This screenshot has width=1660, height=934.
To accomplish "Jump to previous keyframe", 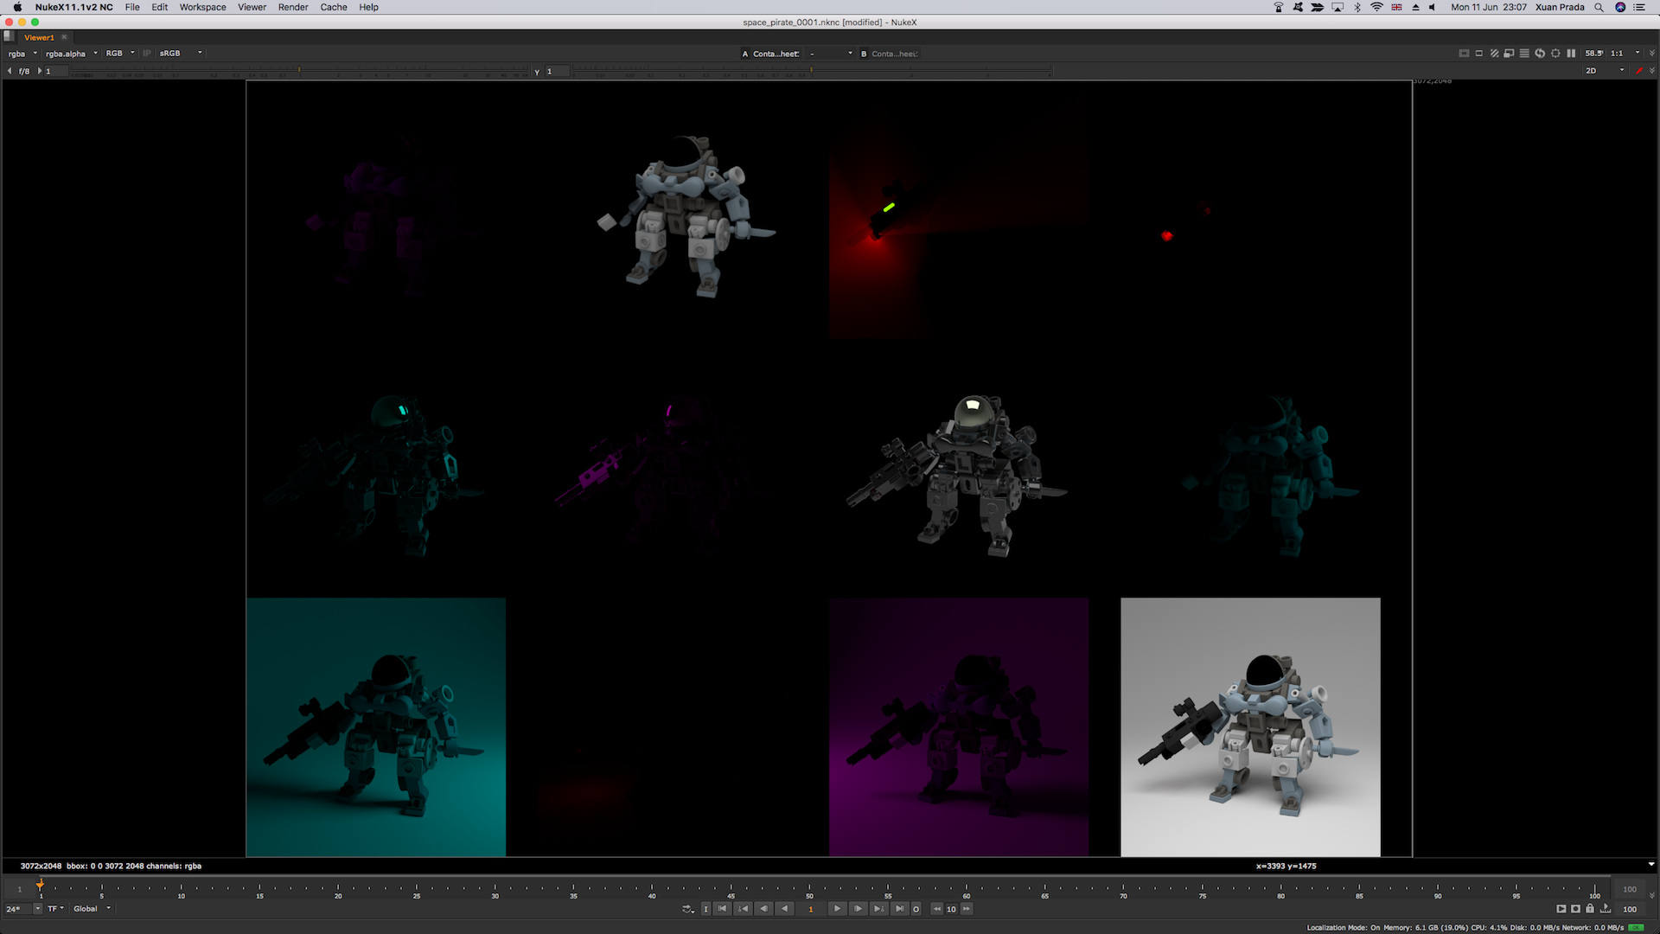I will (x=743, y=909).
